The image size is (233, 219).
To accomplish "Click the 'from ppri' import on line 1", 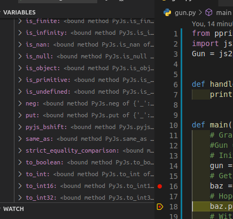I will coord(212,33).
